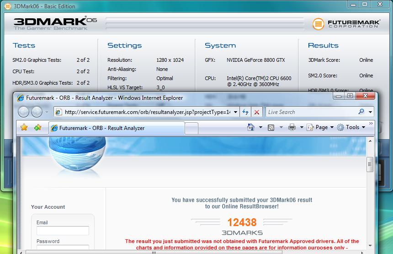Click the Internet Explorer title bar icon

[x=21, y=98]
